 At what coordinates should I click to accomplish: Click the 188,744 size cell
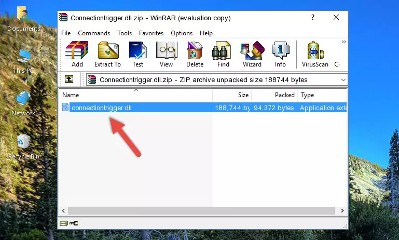pyautogui.click(x=232, y=108)
